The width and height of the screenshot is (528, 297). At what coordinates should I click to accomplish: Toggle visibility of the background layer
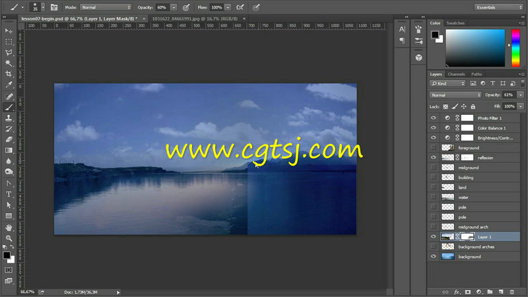point(434,256)
